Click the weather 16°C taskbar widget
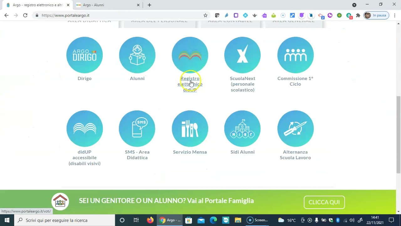 point(287,220)
